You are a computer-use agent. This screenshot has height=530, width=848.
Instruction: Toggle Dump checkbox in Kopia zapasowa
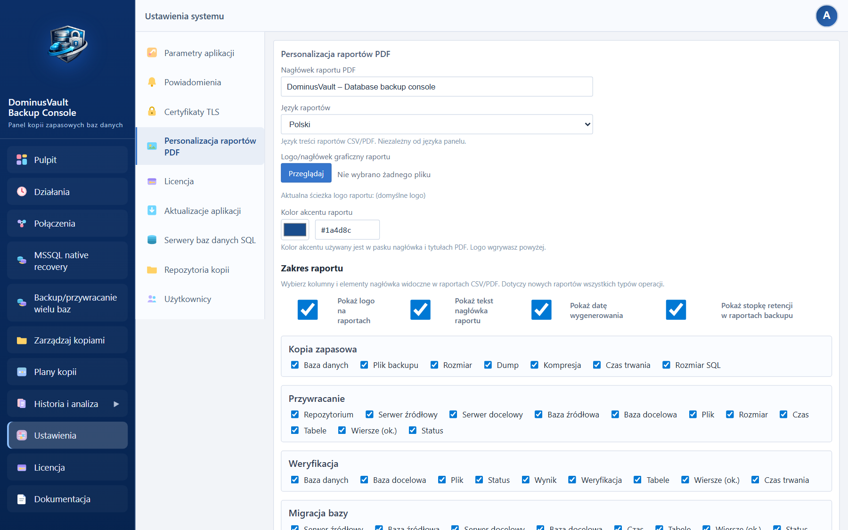click(x=488, y=365)
